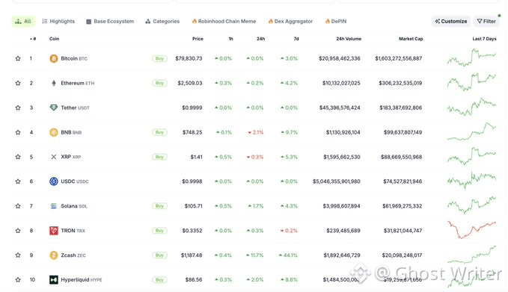The height and width of the screenshot is (292, 508).
Task: Toggle favorite star for Bitcoin
Action: (18, 58)
